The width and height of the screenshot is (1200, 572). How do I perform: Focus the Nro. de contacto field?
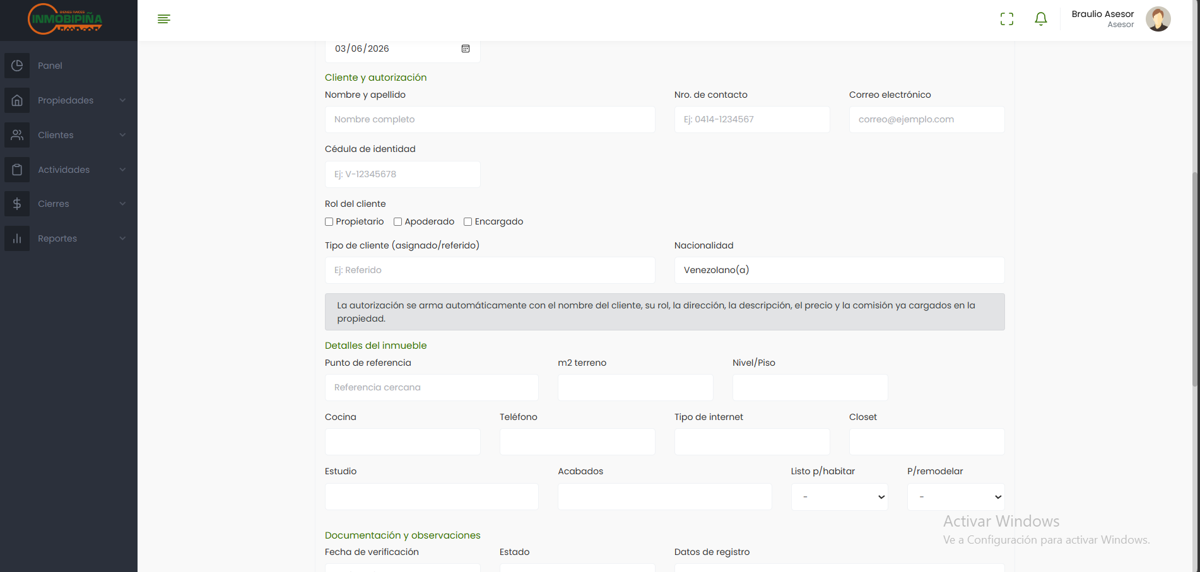(752, 119)
